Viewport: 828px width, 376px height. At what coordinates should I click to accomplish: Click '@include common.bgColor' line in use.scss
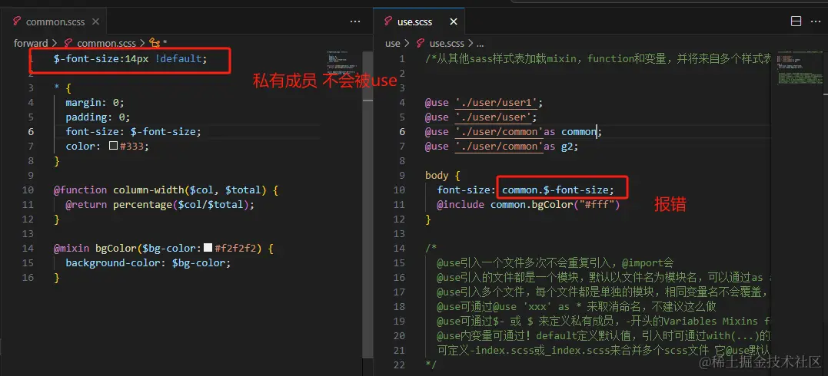coord(528,205)
